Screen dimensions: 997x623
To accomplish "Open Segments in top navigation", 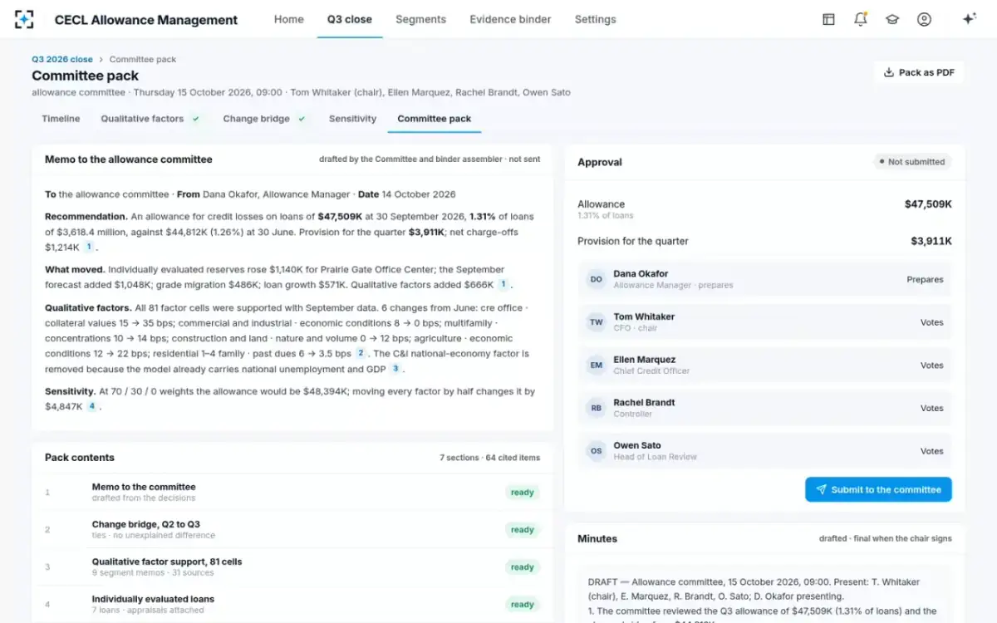I will point(420,19).
